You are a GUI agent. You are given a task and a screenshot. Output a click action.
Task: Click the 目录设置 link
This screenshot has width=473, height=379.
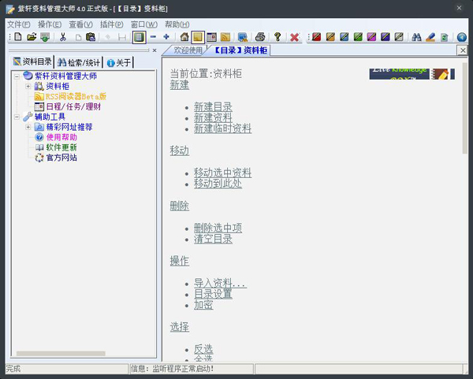(213, 294)
